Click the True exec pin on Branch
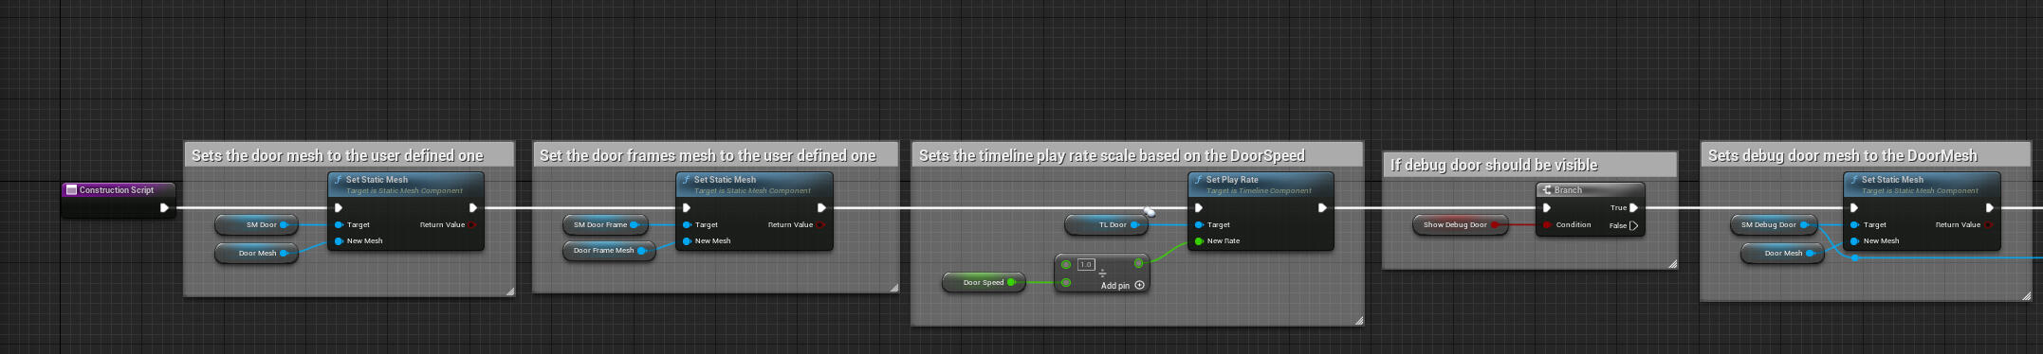 [1633, 208]
